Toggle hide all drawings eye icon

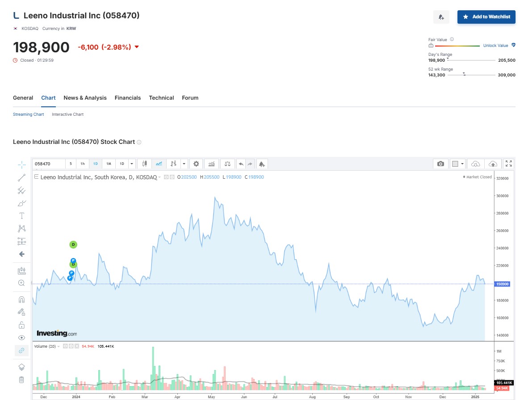pyautogui.click(x=21, y=337)
